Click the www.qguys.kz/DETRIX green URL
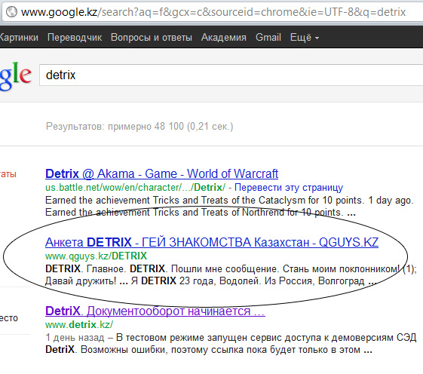This screenshot has height=374, width=423. (x=96, y=256)
